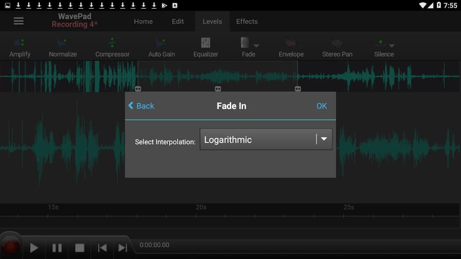Click the play button
This screenshot has height=259, width=461.
34,247
